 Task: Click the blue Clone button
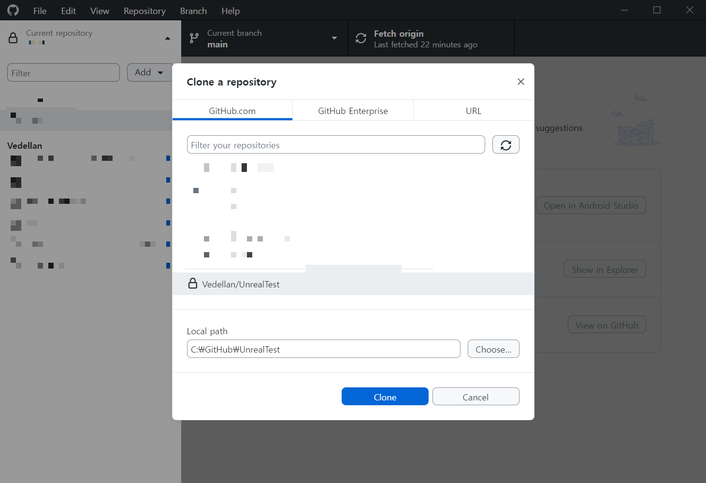click(385, 397)
